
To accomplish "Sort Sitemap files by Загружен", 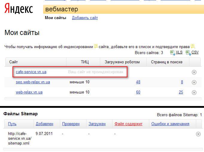I will (x=97, y=124).
